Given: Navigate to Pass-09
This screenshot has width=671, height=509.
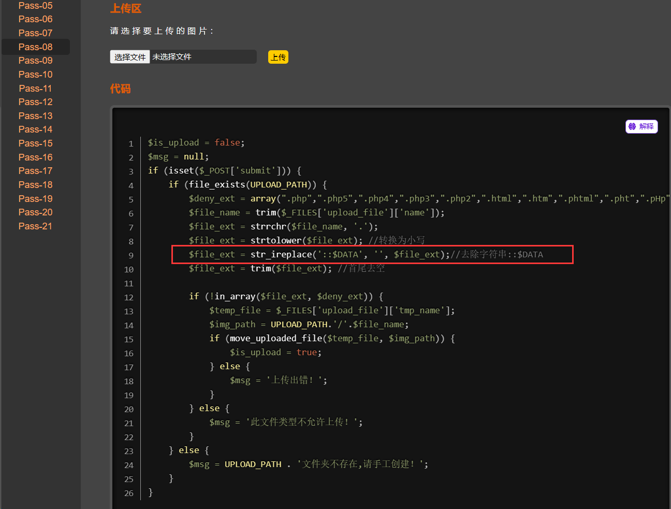Looking at the screenshot, I should (35, 61).
